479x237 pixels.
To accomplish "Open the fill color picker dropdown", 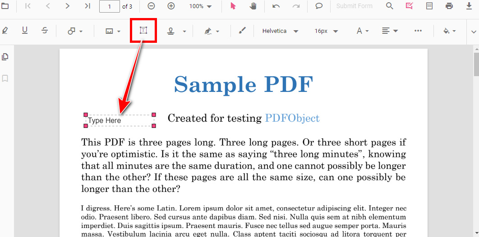I will pyautogui.click(x=449, y=31).
